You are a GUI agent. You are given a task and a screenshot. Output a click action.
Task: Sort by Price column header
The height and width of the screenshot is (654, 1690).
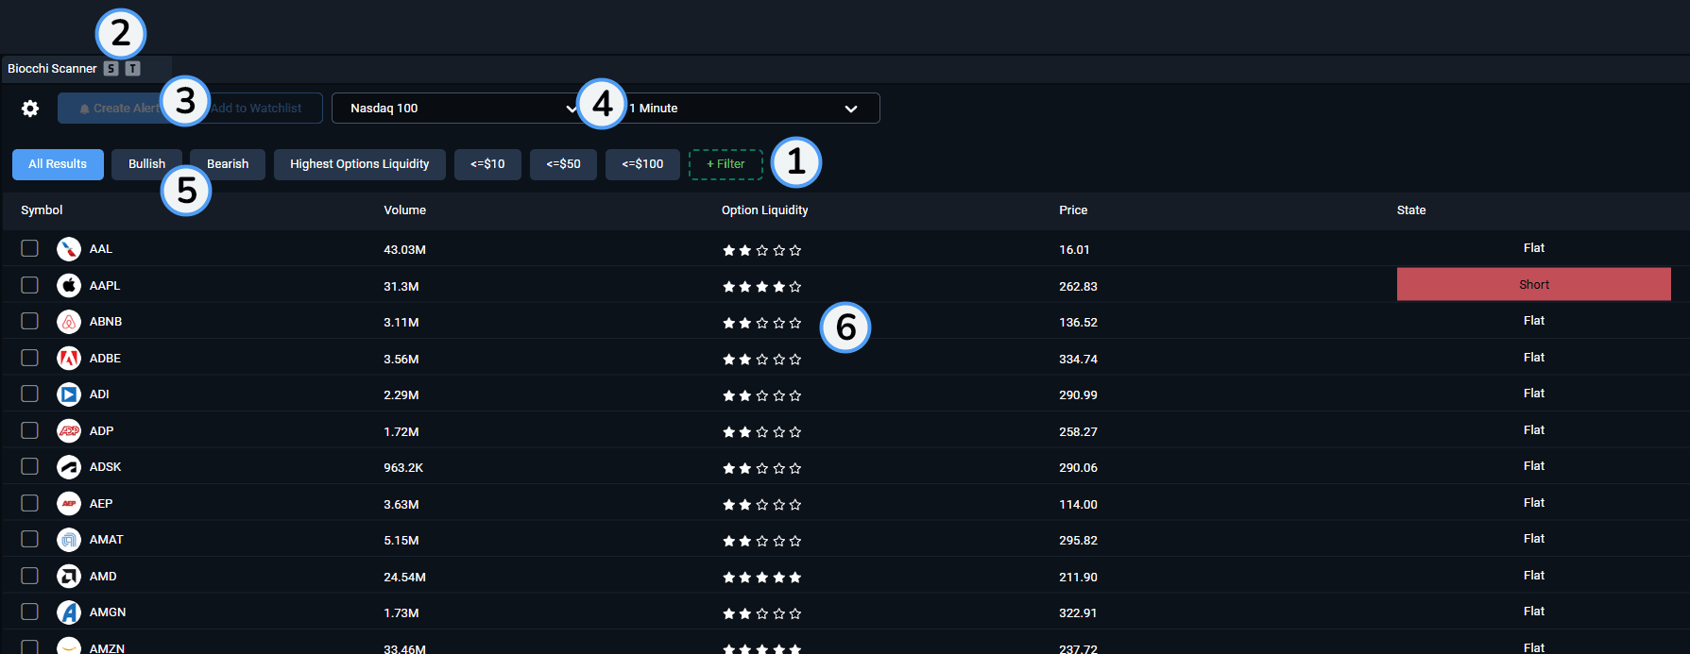click(1073, 210)
